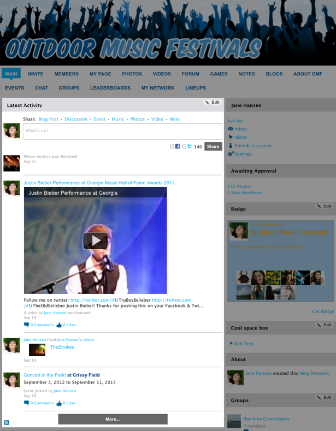
Task: Click comment bubble icon under Concert in the Park
Action: [26, 403]
